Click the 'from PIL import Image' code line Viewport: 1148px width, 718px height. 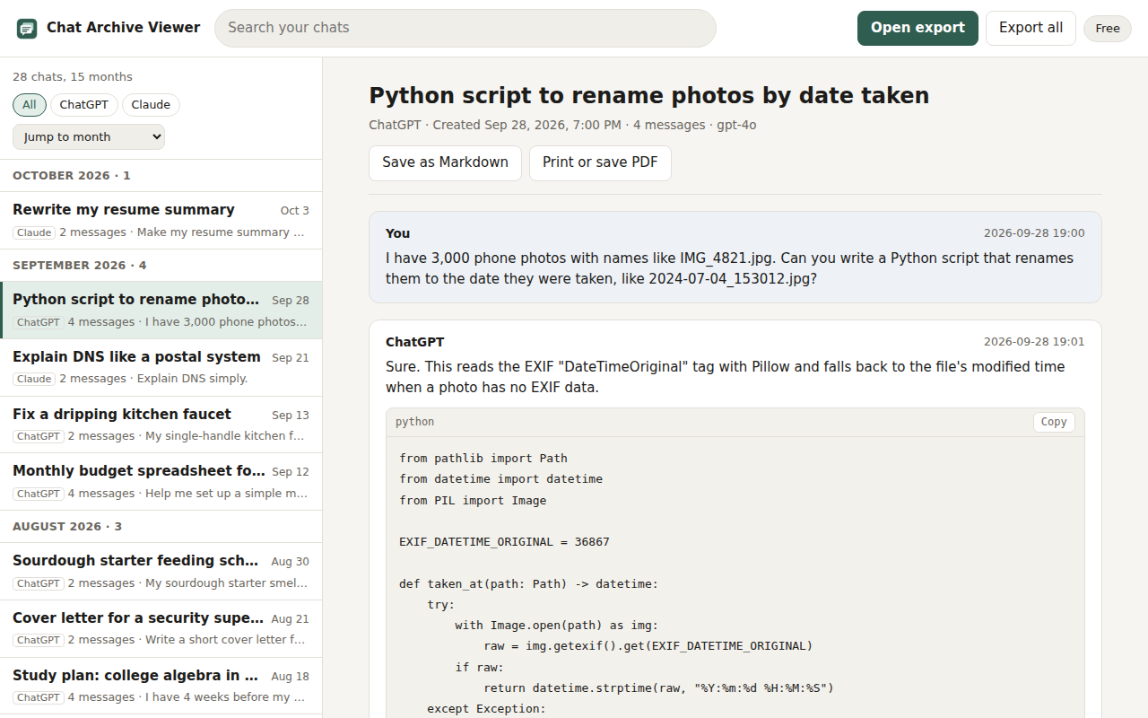tap(473, 500)
